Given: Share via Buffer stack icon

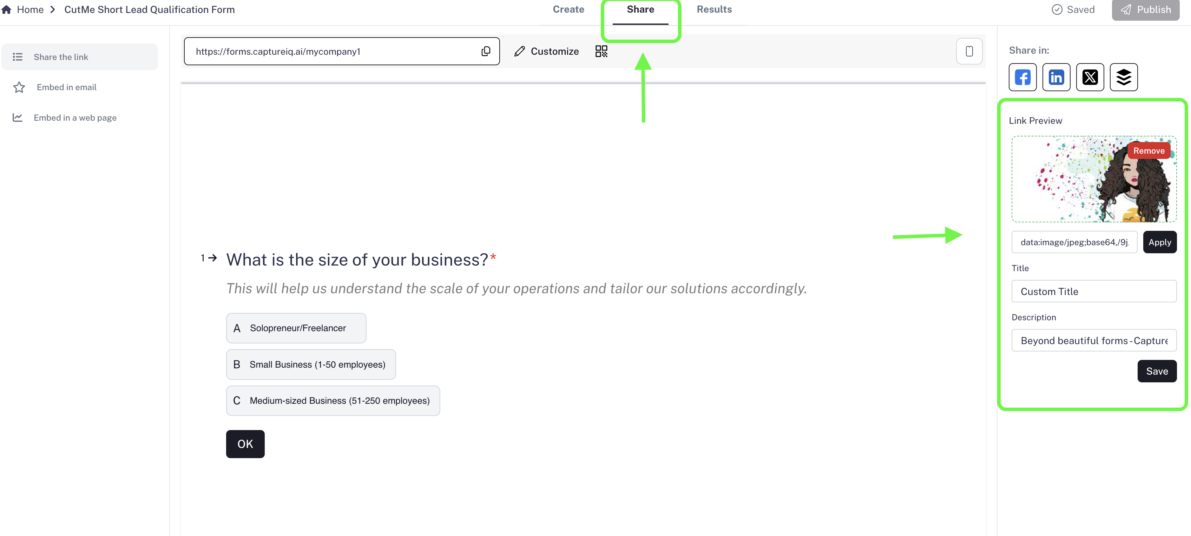Looking at the screenshot, I should click(x=1124, y=77).
